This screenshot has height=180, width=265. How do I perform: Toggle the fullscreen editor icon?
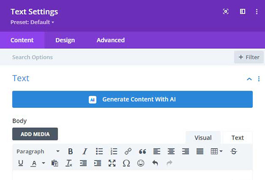pyautogui.click(x=112, y=163)
